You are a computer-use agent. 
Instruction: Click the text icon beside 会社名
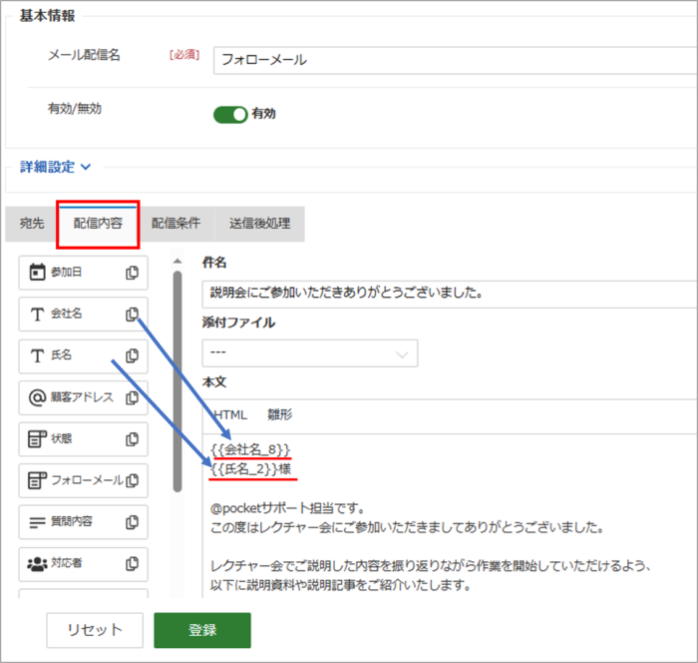coord(37,315)
